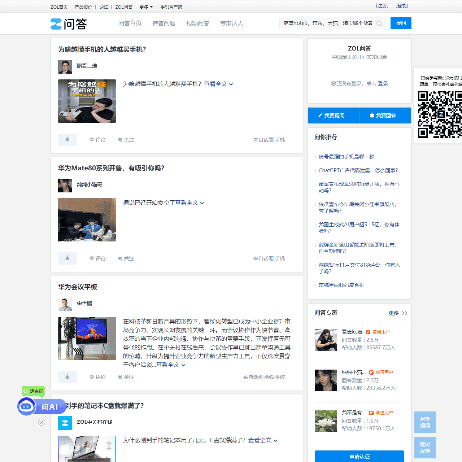Close the floating 问AI widget
462x462 pixels.
(42, 422)
